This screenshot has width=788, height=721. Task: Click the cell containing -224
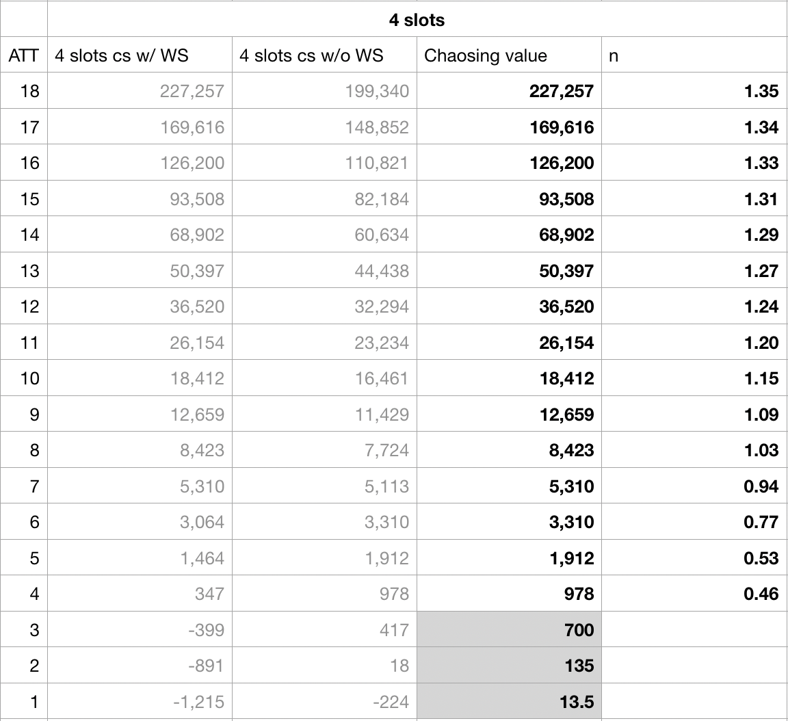pyautogui.click(x=324, y=701)
